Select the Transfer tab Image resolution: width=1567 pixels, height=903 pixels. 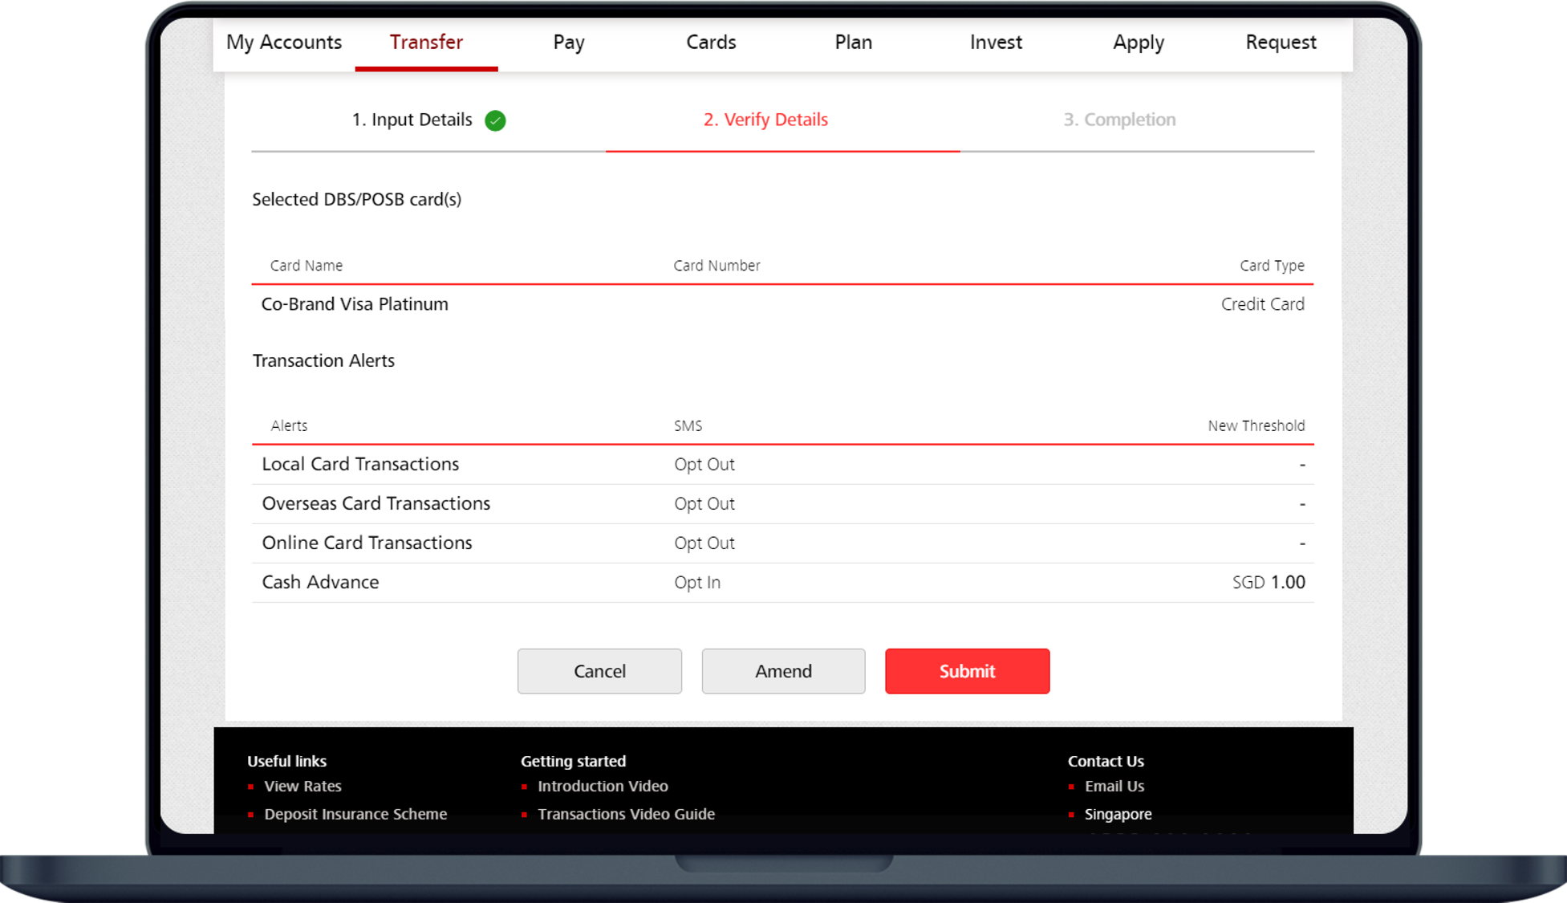coord(426,43)
